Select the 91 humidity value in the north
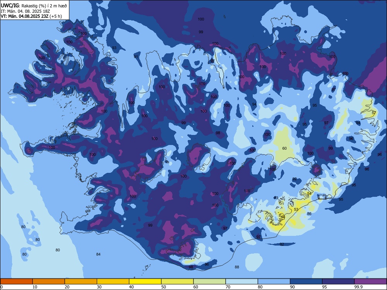This screenshot has width=387, height=290. tap(136, 57)
